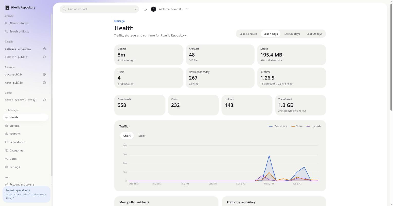Click the Monday download peak in chart

(x=269, y=156)
